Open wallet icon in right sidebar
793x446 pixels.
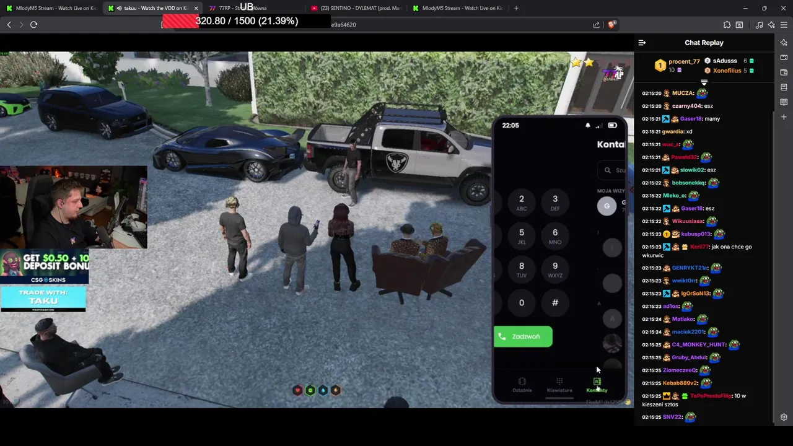point(784,72)
